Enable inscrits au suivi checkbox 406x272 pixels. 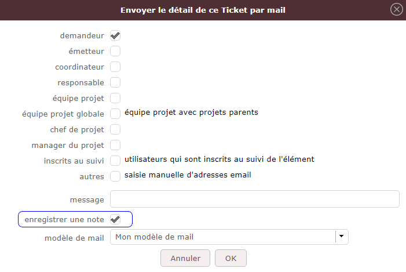(x=115, y=159)
